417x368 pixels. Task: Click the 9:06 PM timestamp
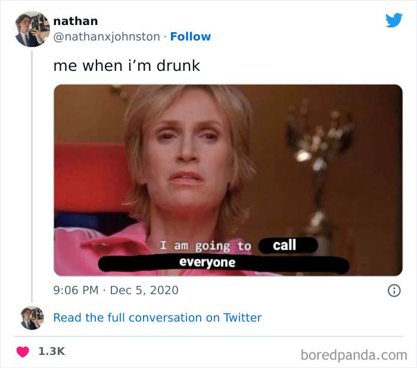[76, 291]
